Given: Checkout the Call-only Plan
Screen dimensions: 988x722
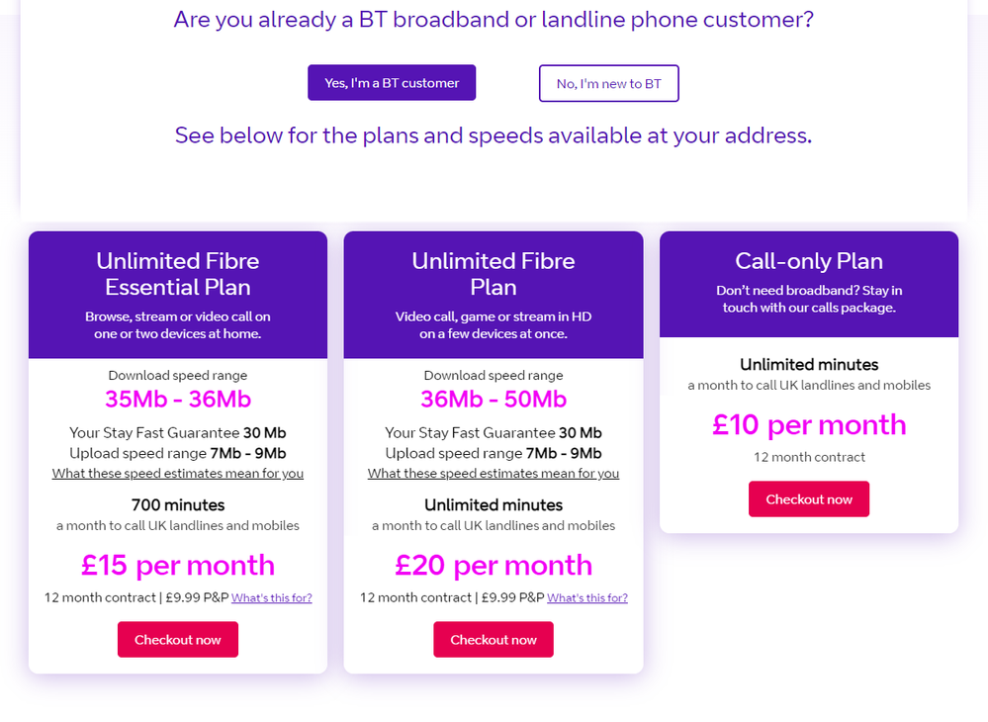Looking at the screenshot, I should coord(809,499).
